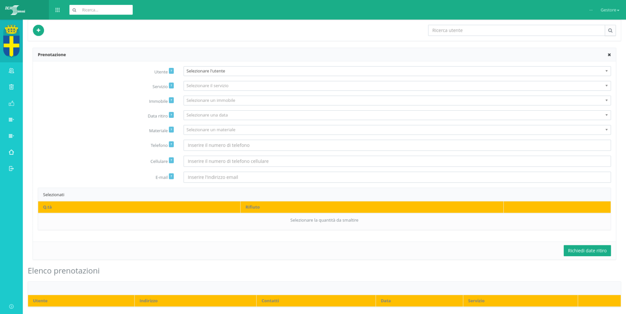The image size is (626, 314).
Task: Click the help icon next to Utente
Action: 171,71
